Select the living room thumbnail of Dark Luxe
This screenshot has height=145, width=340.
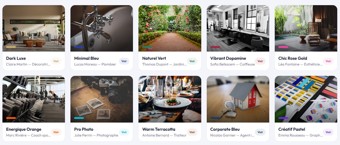(x=34, y=28)
